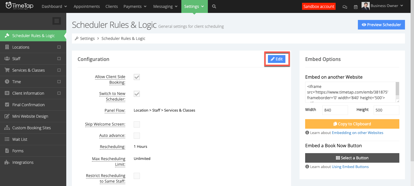Toggle the sidebar hamburger menu icon

pos(57,21)
